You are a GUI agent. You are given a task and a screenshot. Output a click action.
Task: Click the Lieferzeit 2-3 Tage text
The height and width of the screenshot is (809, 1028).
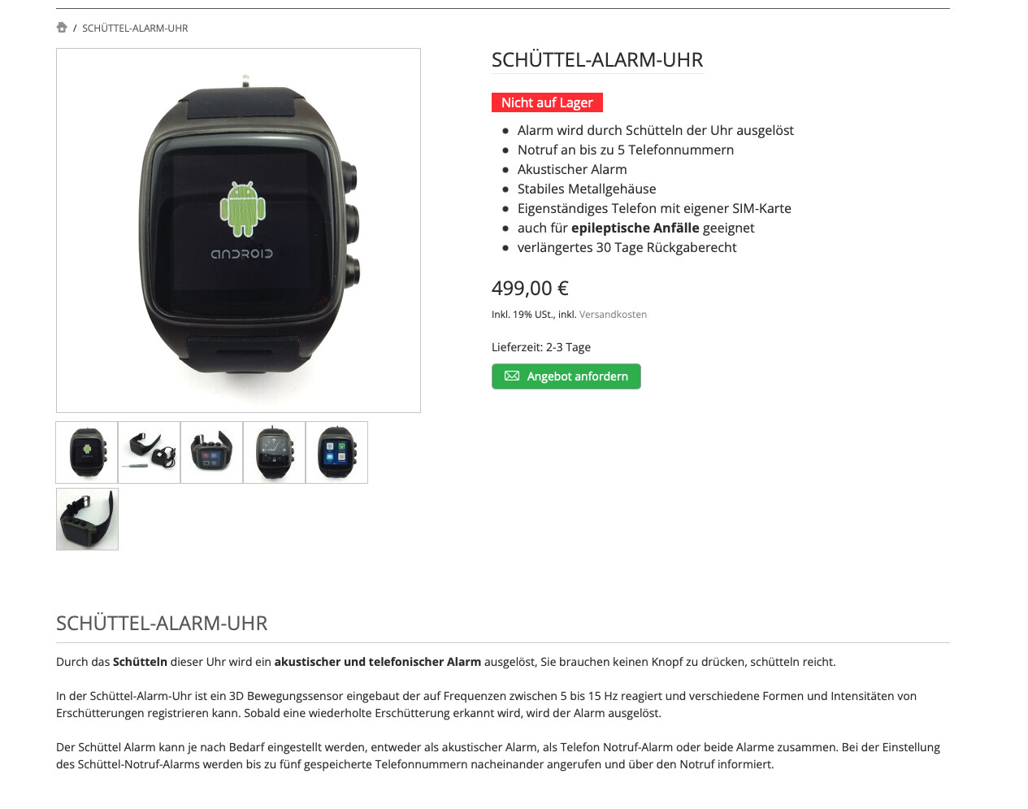(x=541, y=347)
